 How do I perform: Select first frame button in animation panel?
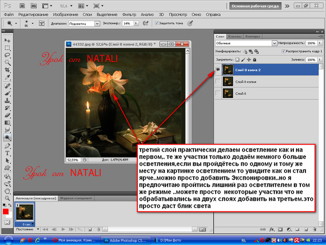click(x=45, y=230)
